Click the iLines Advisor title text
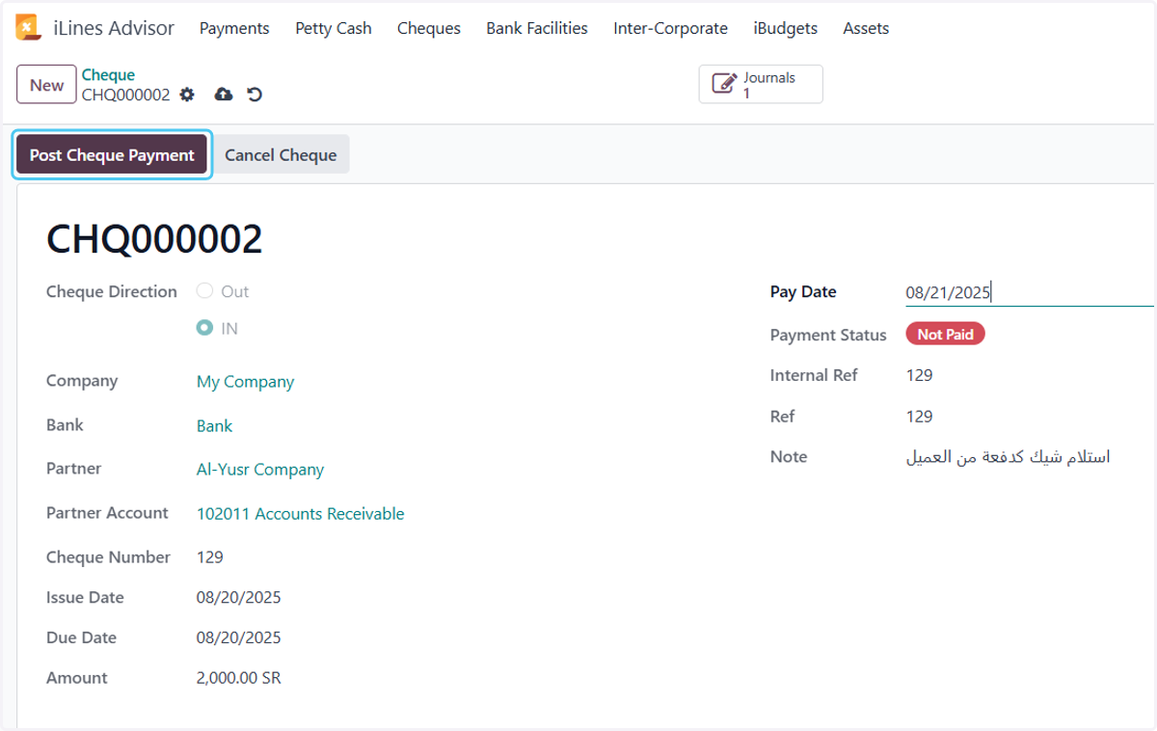Image resolution: width=1157 pixels, height=731 pixels. (114, 28)
